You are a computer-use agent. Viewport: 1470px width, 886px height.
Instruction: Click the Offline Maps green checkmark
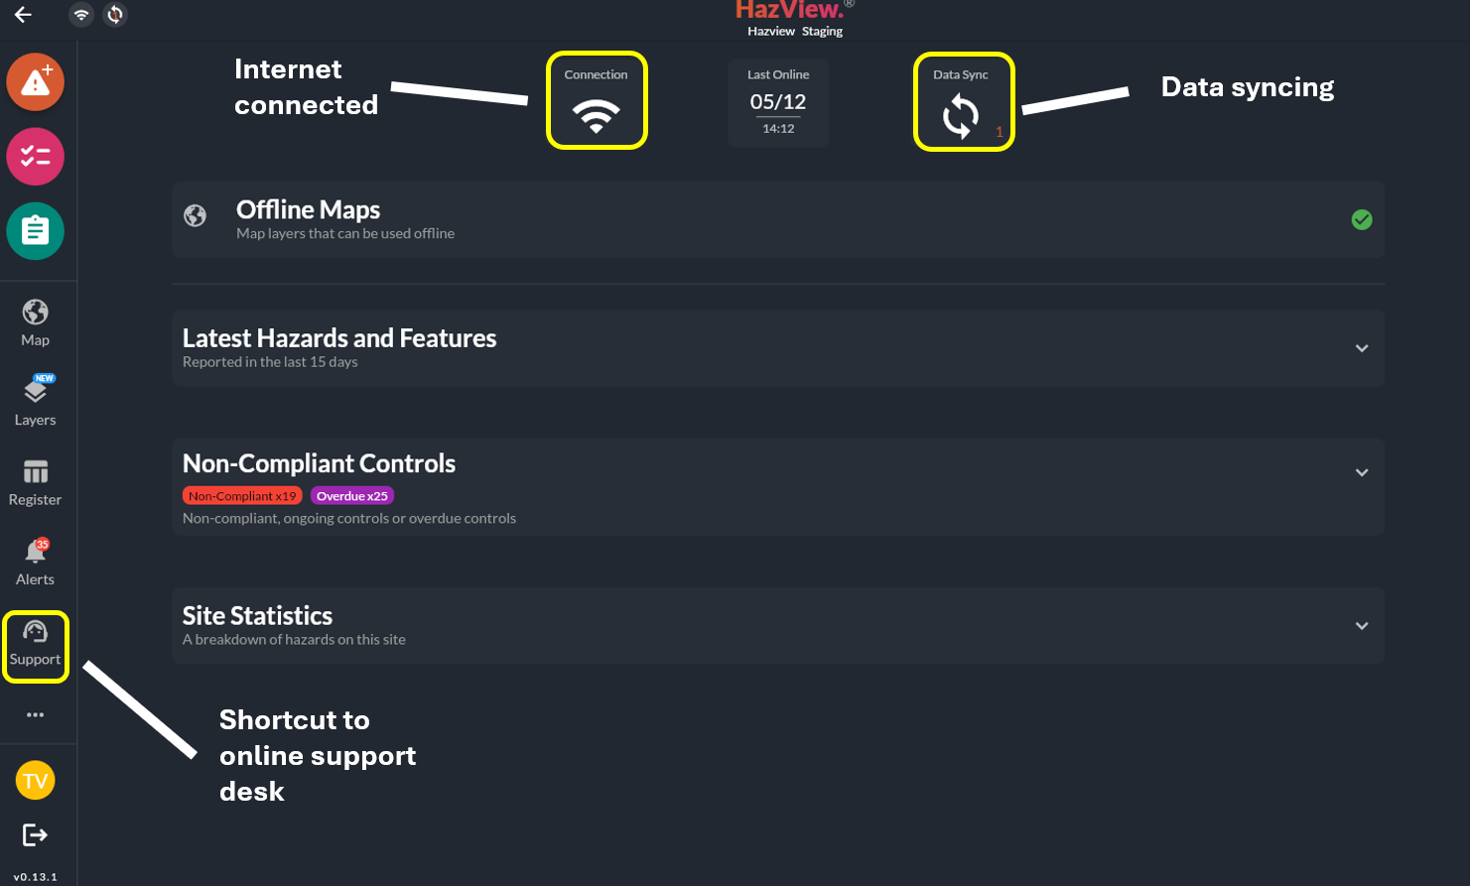click(x=1362, y=220)
